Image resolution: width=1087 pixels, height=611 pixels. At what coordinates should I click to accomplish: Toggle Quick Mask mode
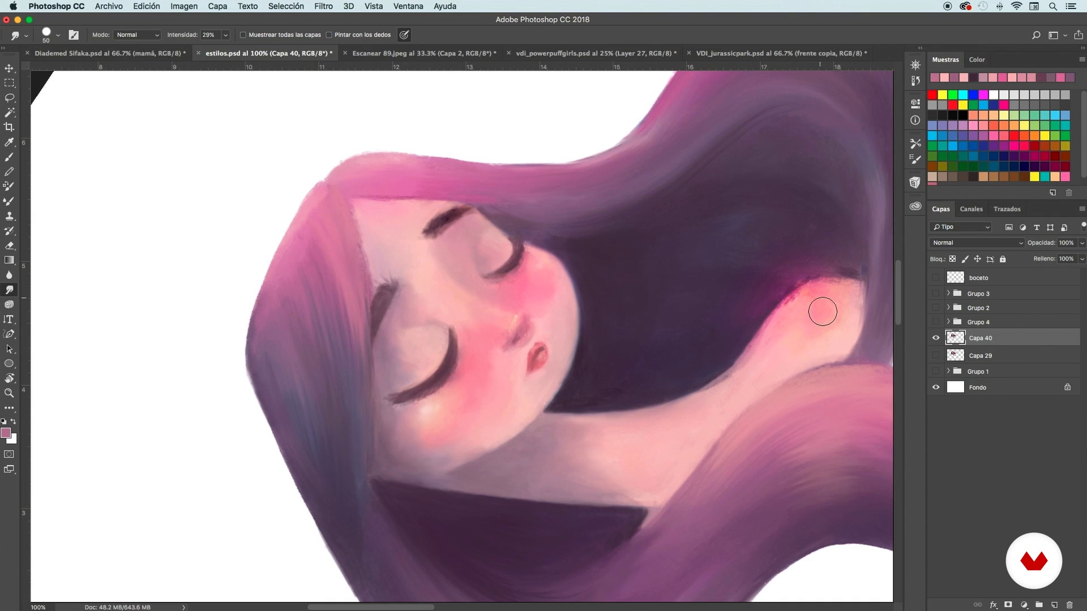pos(9,454)
